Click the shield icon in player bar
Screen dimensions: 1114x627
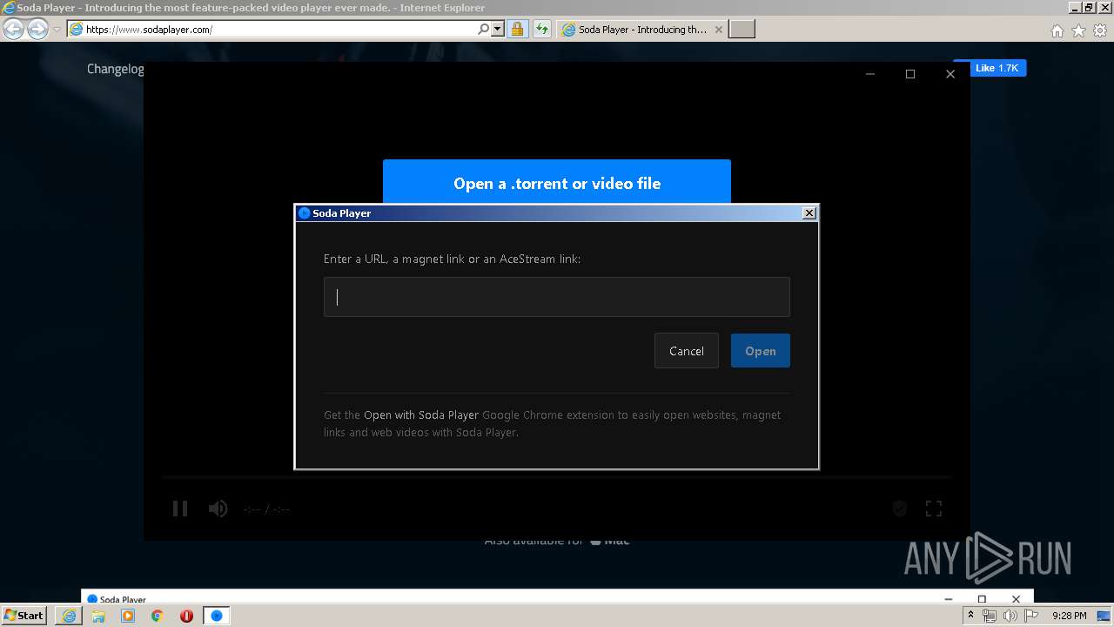tap(900, 509)
